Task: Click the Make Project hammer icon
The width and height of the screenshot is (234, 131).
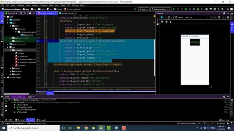Action: [x=135, y=9]
